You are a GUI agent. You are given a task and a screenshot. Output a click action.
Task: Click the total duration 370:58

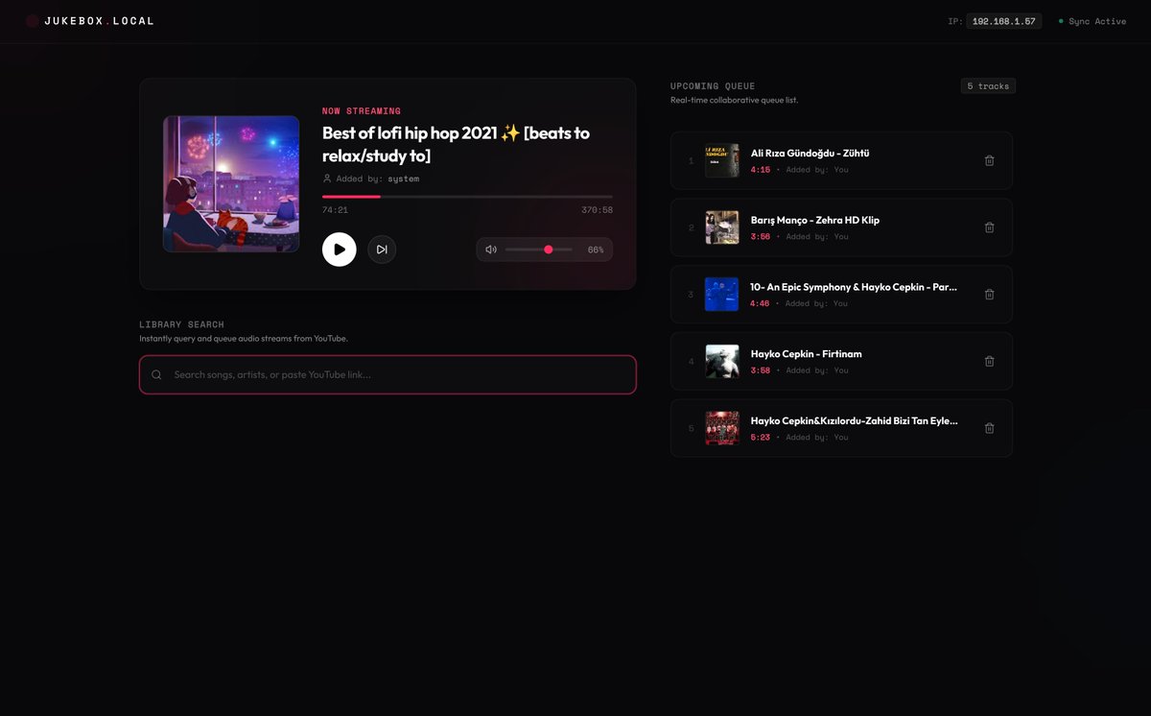tap(597, 210)
